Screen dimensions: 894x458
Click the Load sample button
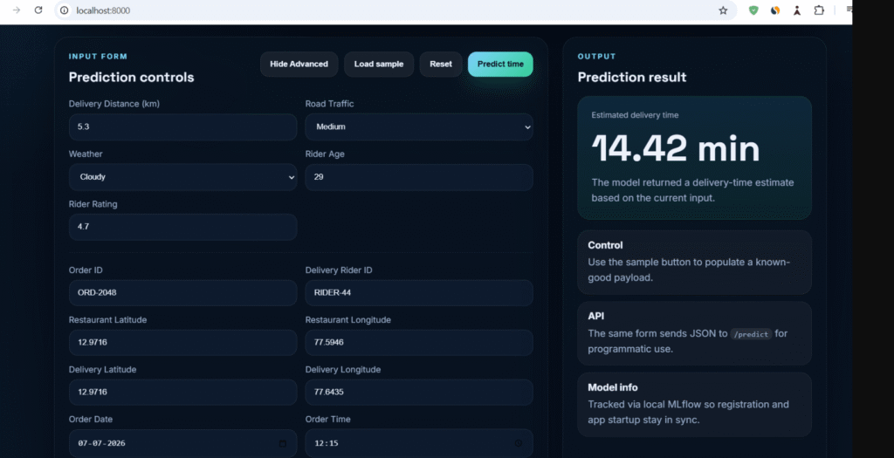[x=379, y=64]
